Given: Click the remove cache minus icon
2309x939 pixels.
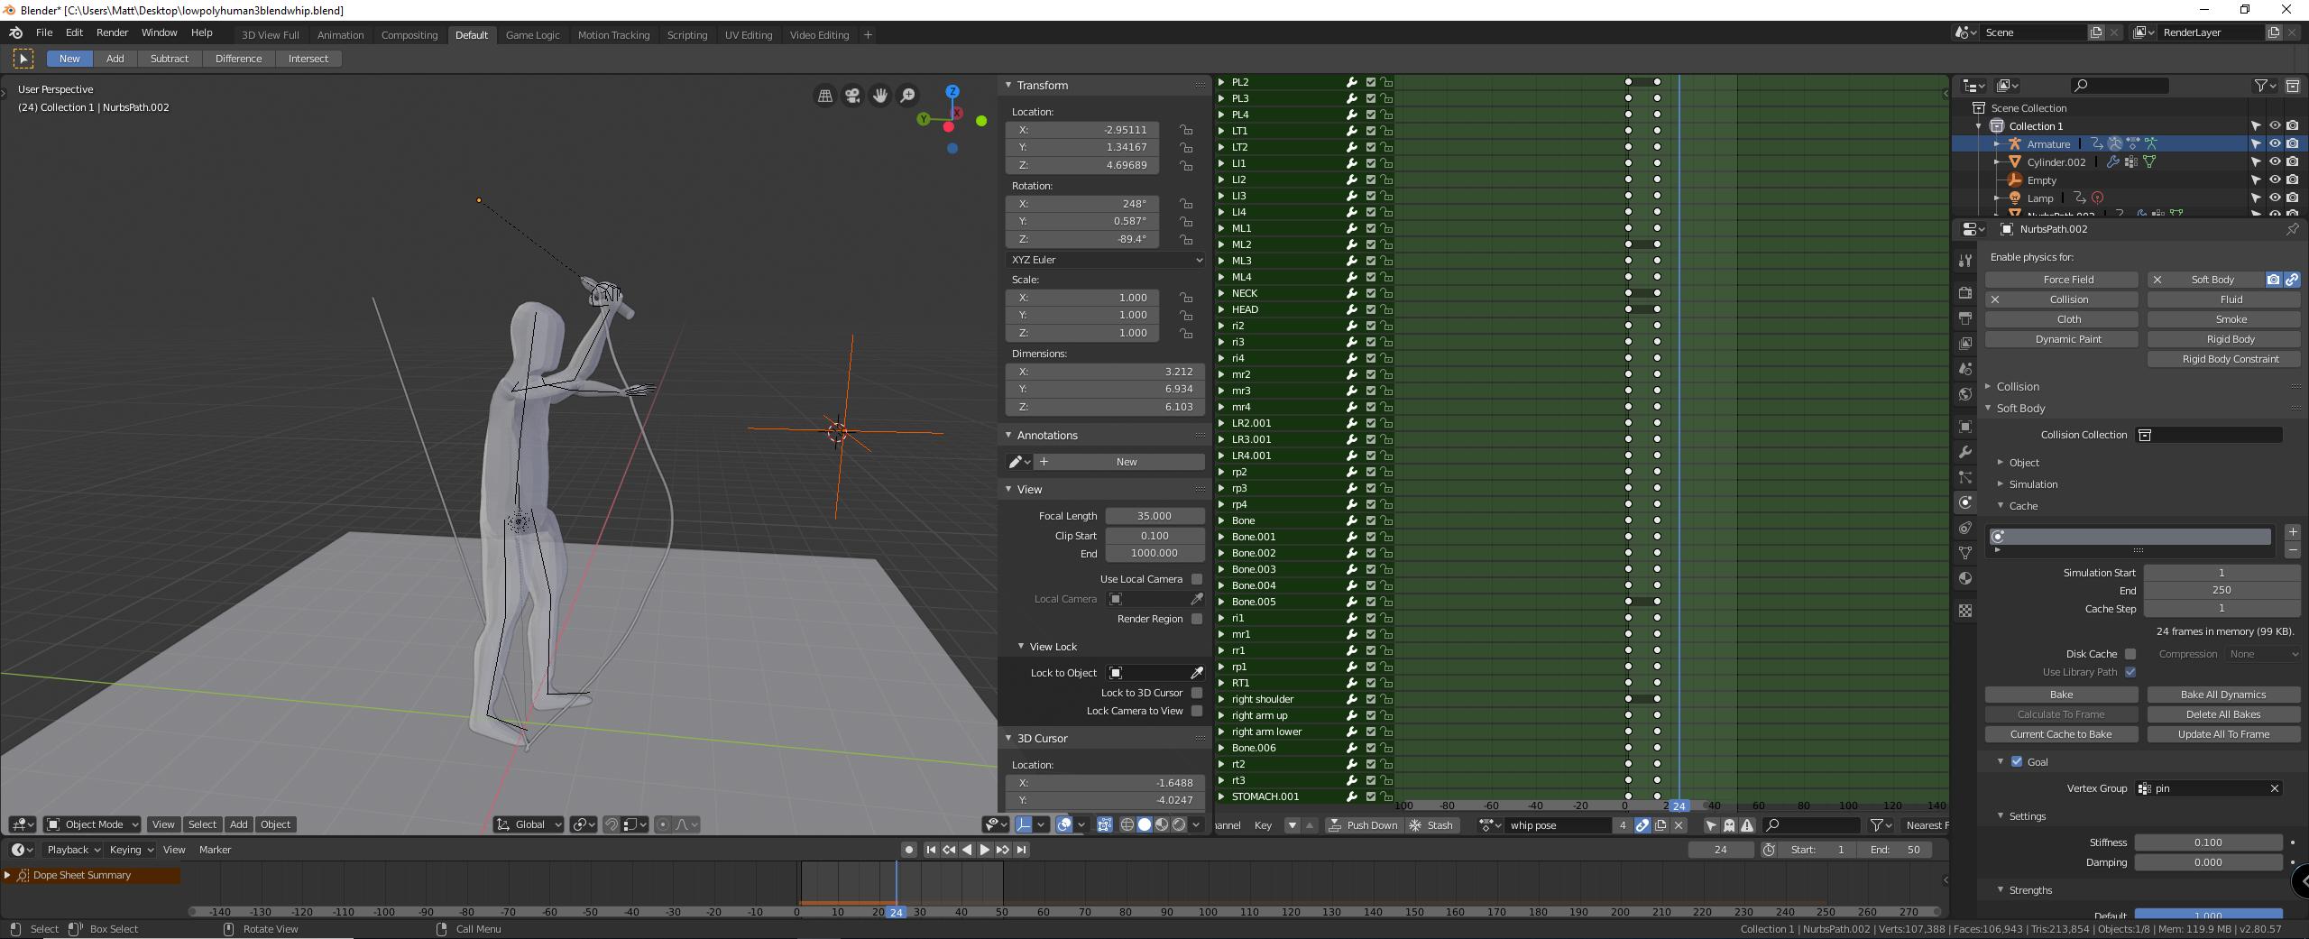Looking at the screenshot, I should pos(2293,550).
